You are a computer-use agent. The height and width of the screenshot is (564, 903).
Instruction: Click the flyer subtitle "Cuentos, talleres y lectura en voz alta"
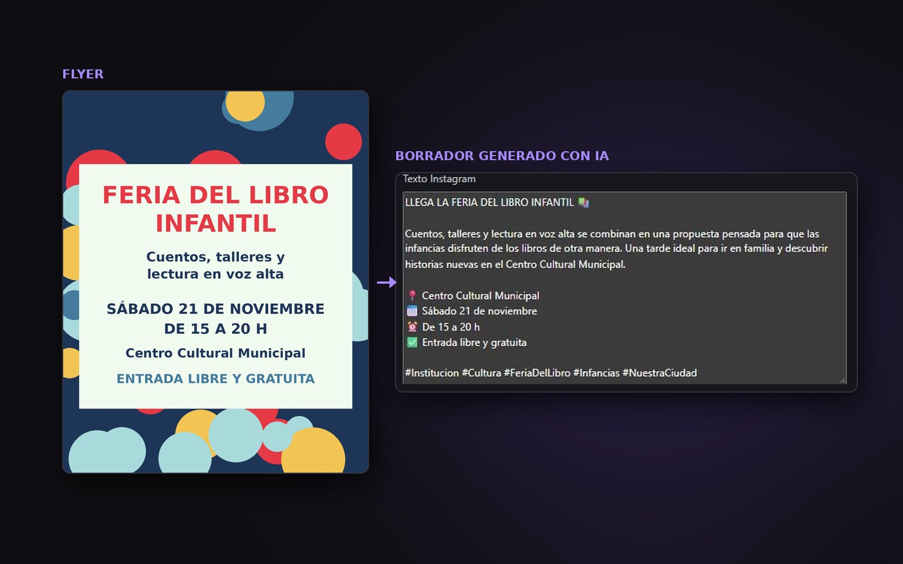216,265
